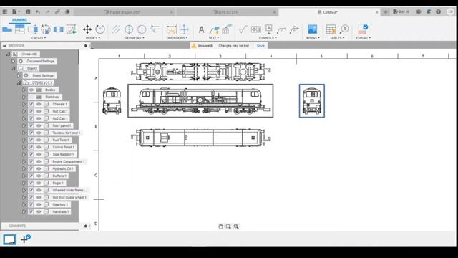This screenshot has height=258, width=458.
Task: Toggle checkbox for Chassis:1
Action: point(31,104)
